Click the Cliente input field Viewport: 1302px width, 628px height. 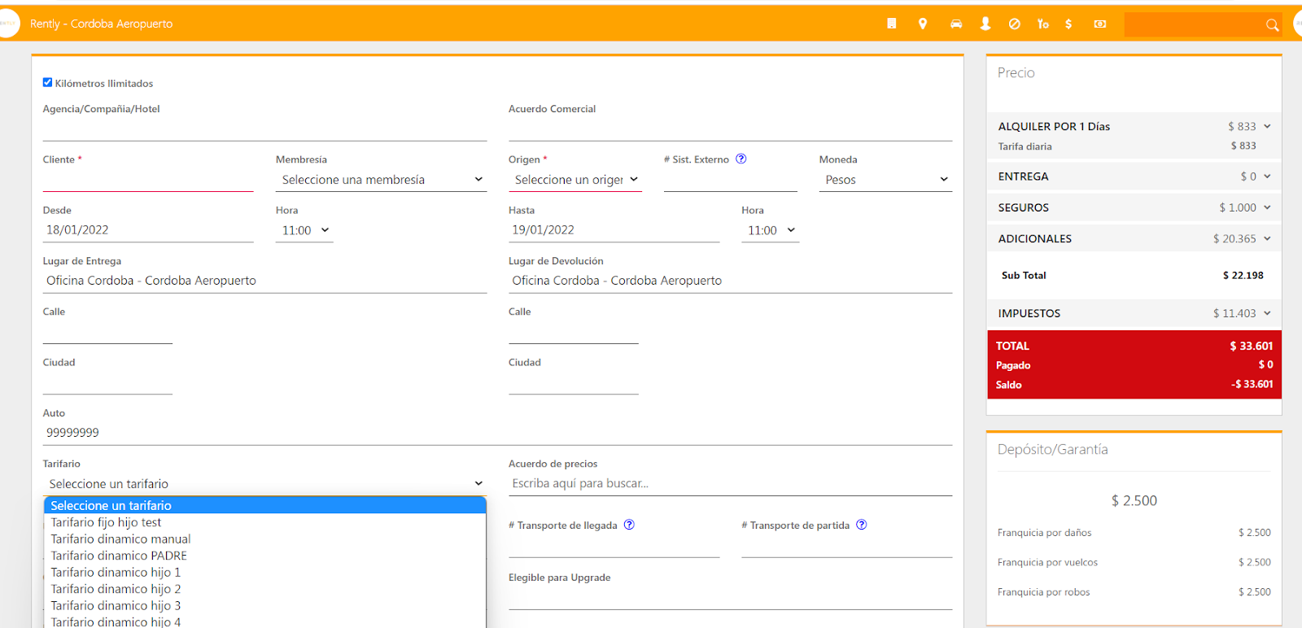pos(148,180)
